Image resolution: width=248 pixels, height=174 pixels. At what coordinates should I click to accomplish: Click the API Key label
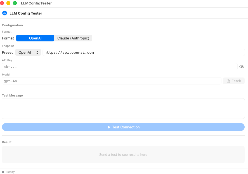[x=7, y=60]
